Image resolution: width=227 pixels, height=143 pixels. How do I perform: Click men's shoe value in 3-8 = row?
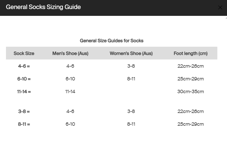pyautogui.click(x=70, y=111)
